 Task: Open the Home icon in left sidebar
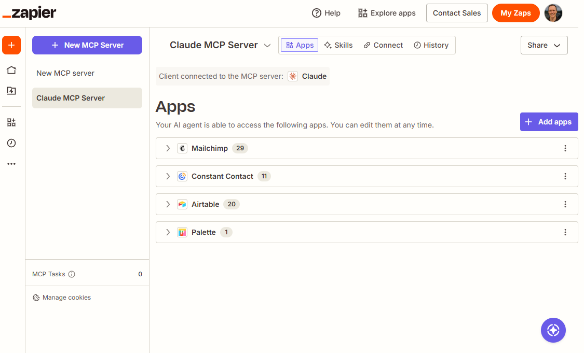coord(11,70)
